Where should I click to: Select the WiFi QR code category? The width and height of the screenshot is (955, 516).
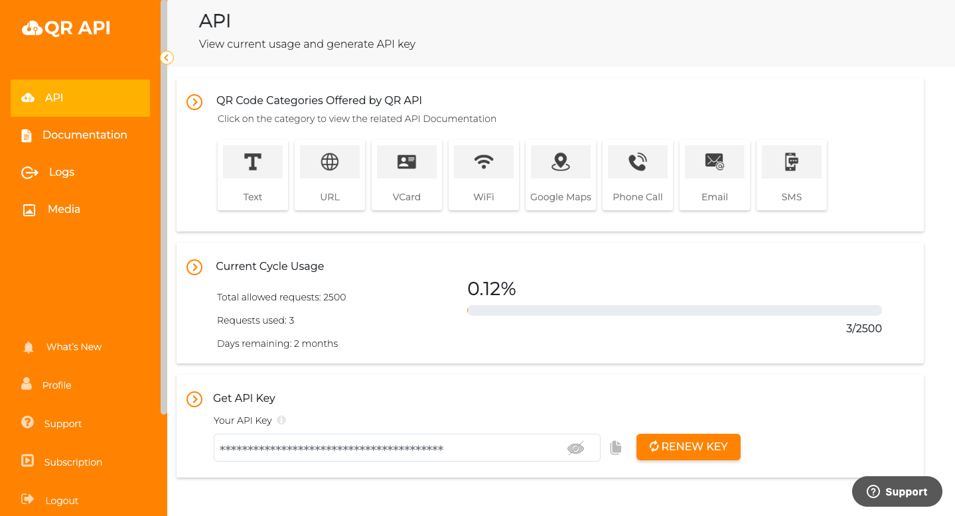483,174
